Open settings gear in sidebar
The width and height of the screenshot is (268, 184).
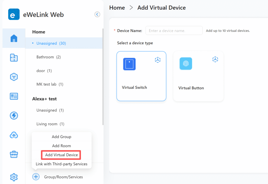[14, 177]
